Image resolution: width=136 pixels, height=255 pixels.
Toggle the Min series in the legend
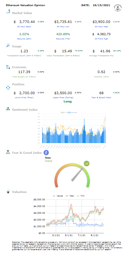tap(81, 196)
